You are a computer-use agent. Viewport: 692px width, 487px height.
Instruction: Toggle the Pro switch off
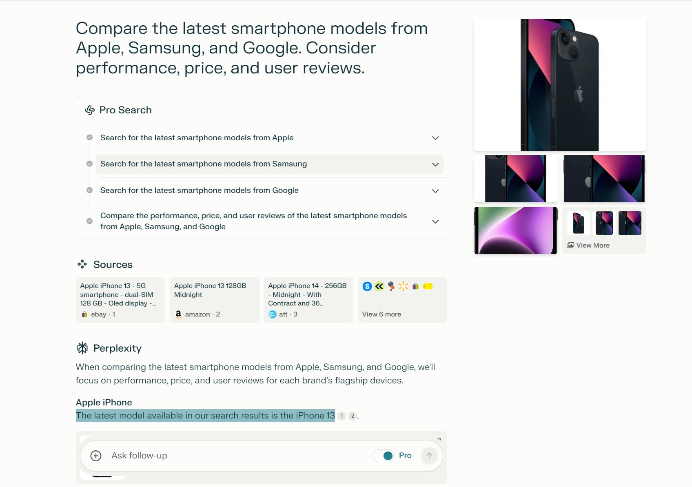point(384,456)
